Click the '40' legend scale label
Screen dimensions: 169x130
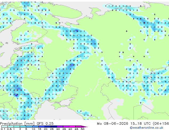[70, 129]
